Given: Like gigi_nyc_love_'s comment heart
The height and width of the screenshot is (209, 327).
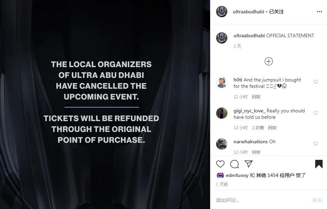Looking at the screenshot, I should tap(316, 113).
